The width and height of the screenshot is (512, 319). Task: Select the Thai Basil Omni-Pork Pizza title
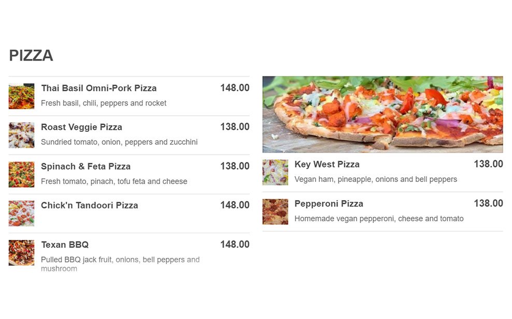pos(99,88)
